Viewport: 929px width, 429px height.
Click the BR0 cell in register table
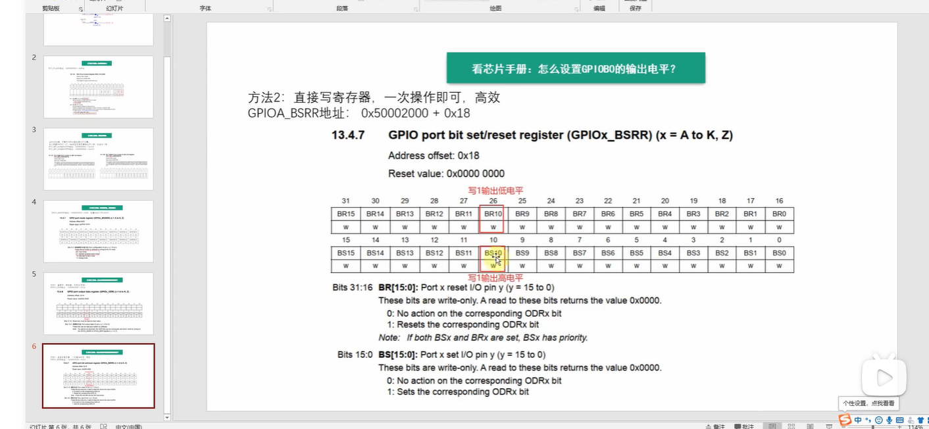pos(780,214)
